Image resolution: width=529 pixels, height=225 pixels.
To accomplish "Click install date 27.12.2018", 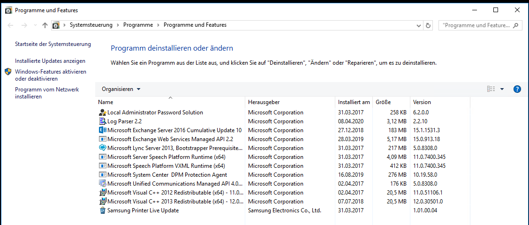I will point(350,130).
